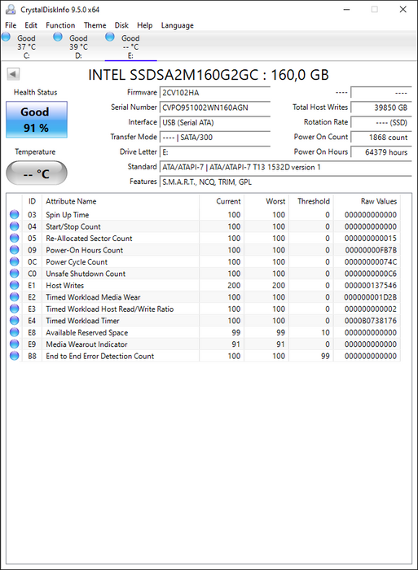418x570 pixels.
Task: Open the Edit menu
Action: pos(31,25)
